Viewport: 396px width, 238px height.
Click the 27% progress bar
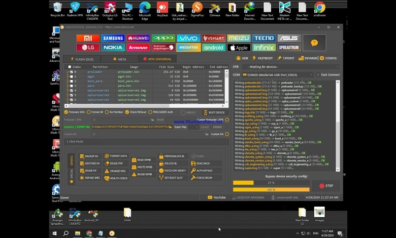click(271, 183)
